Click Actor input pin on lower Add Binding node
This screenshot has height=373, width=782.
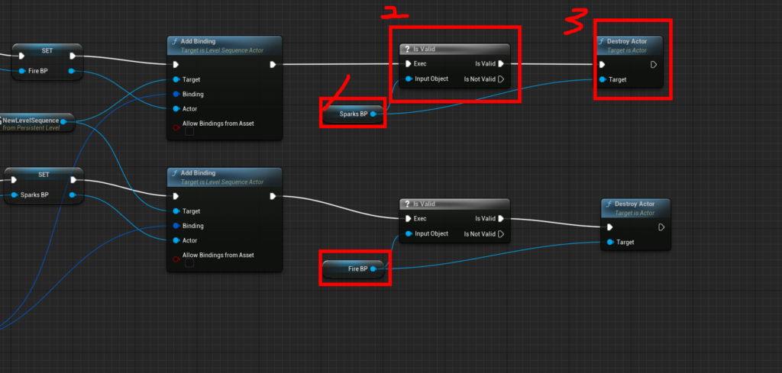point(177,240)
